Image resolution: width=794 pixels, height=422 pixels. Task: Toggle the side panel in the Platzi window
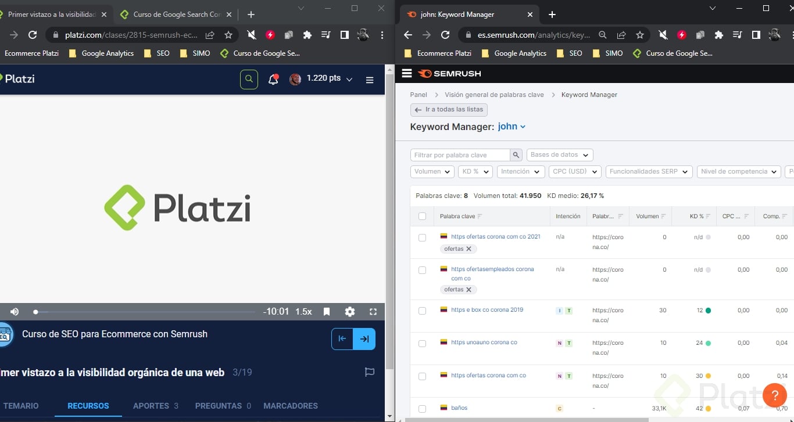345,35
